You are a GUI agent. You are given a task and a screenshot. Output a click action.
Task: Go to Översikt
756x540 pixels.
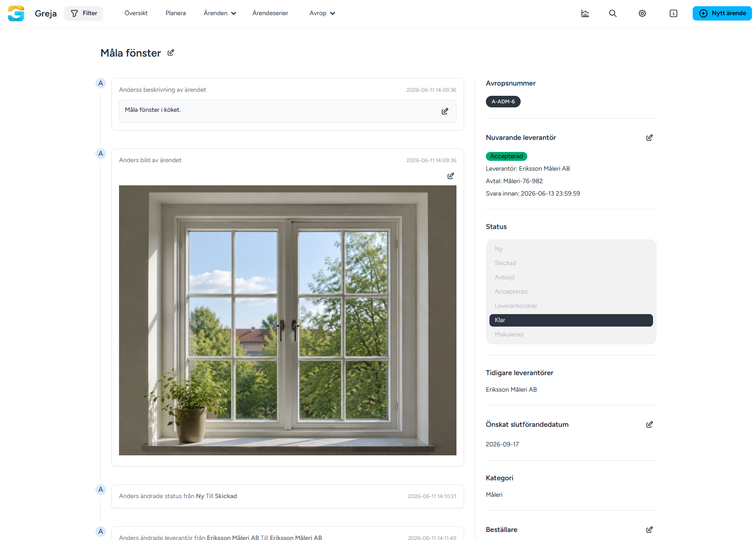[136, 13]
